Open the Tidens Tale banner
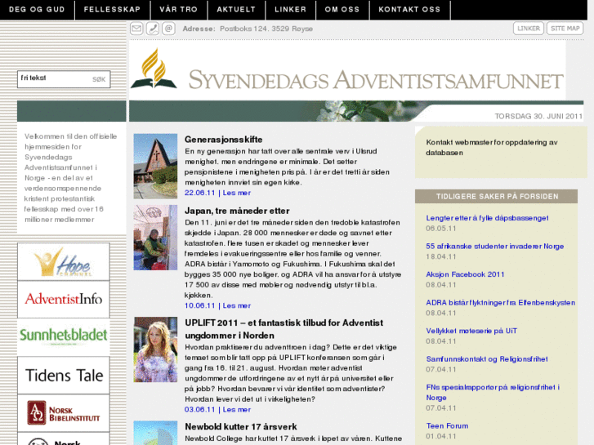The height and width of the screenshot is (445, 594). coord(64,375)
